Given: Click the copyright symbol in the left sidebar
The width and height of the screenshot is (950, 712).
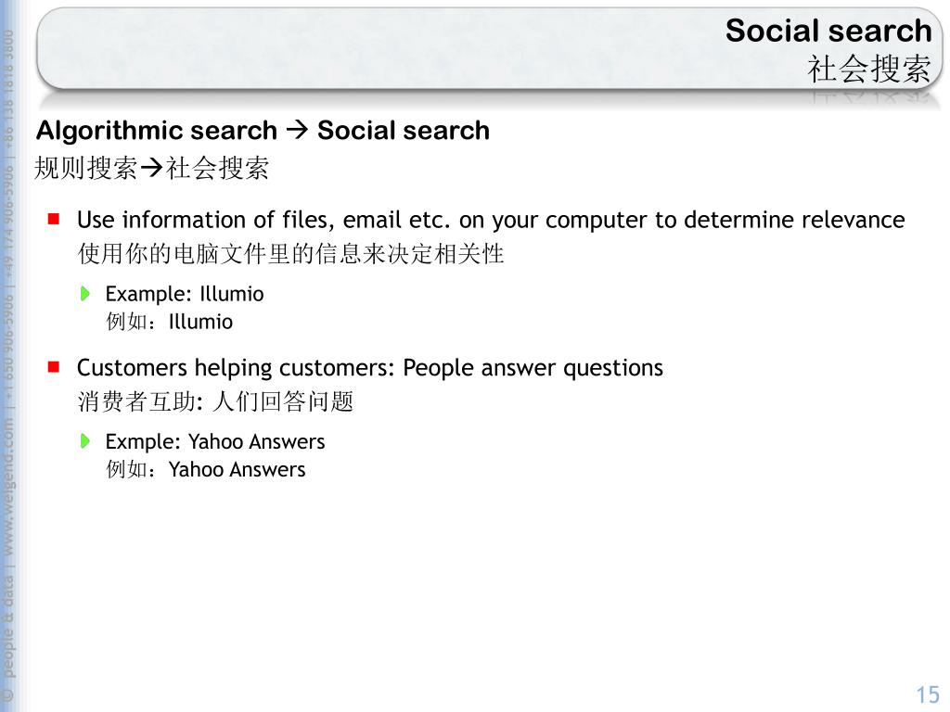Looking at the screenshot, I should (x=7, y=694).
